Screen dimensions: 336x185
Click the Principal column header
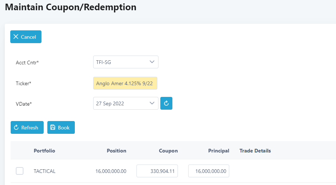pos(219,151)
